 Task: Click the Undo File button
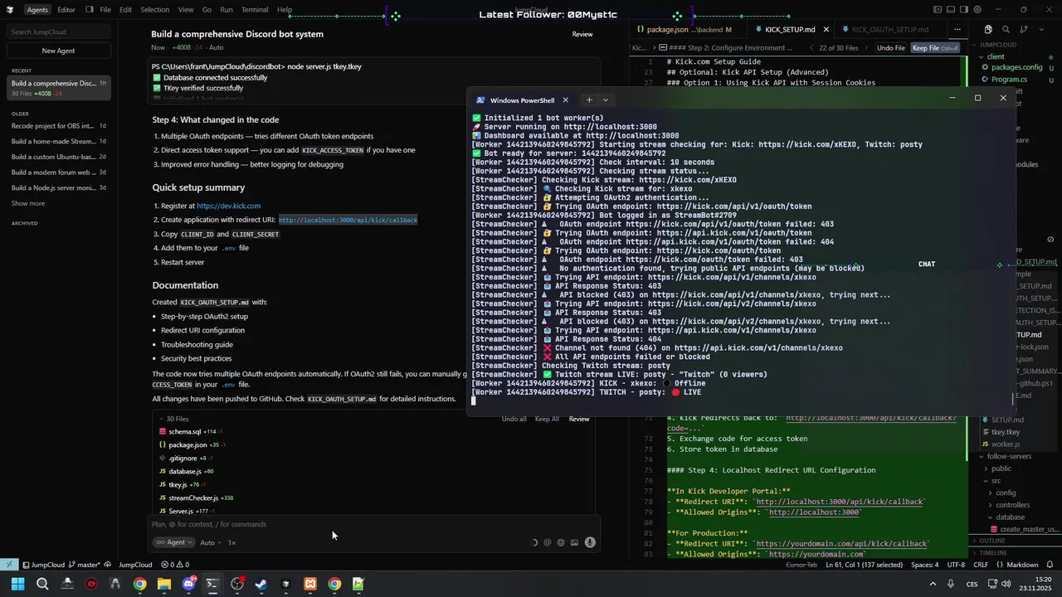891,48
